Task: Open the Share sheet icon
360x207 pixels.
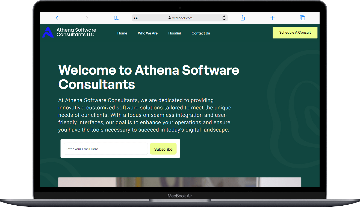Action: [x=242, y=18]
